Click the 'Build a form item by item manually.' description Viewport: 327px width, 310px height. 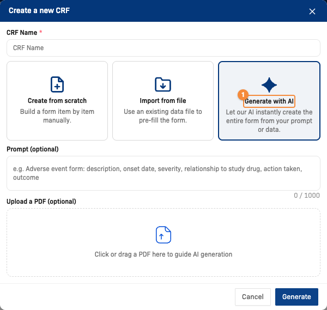(x=57, y=116)
